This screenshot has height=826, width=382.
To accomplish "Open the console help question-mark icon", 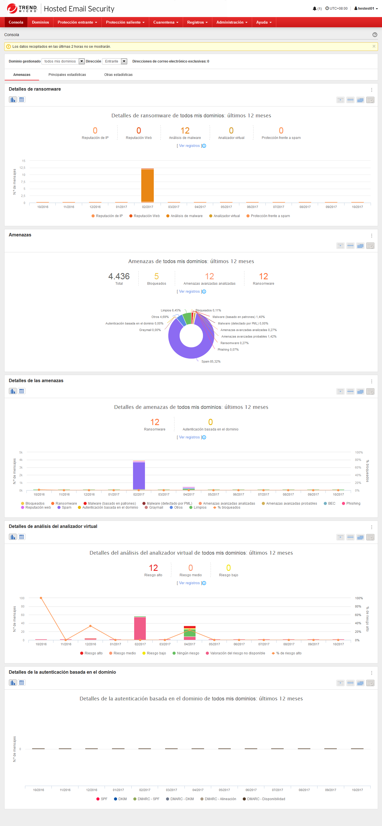I will coord(375,35).
